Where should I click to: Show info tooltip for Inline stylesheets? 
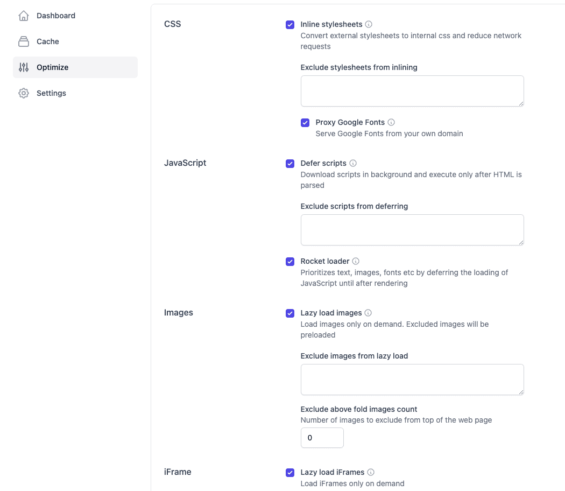click(368, 24)
